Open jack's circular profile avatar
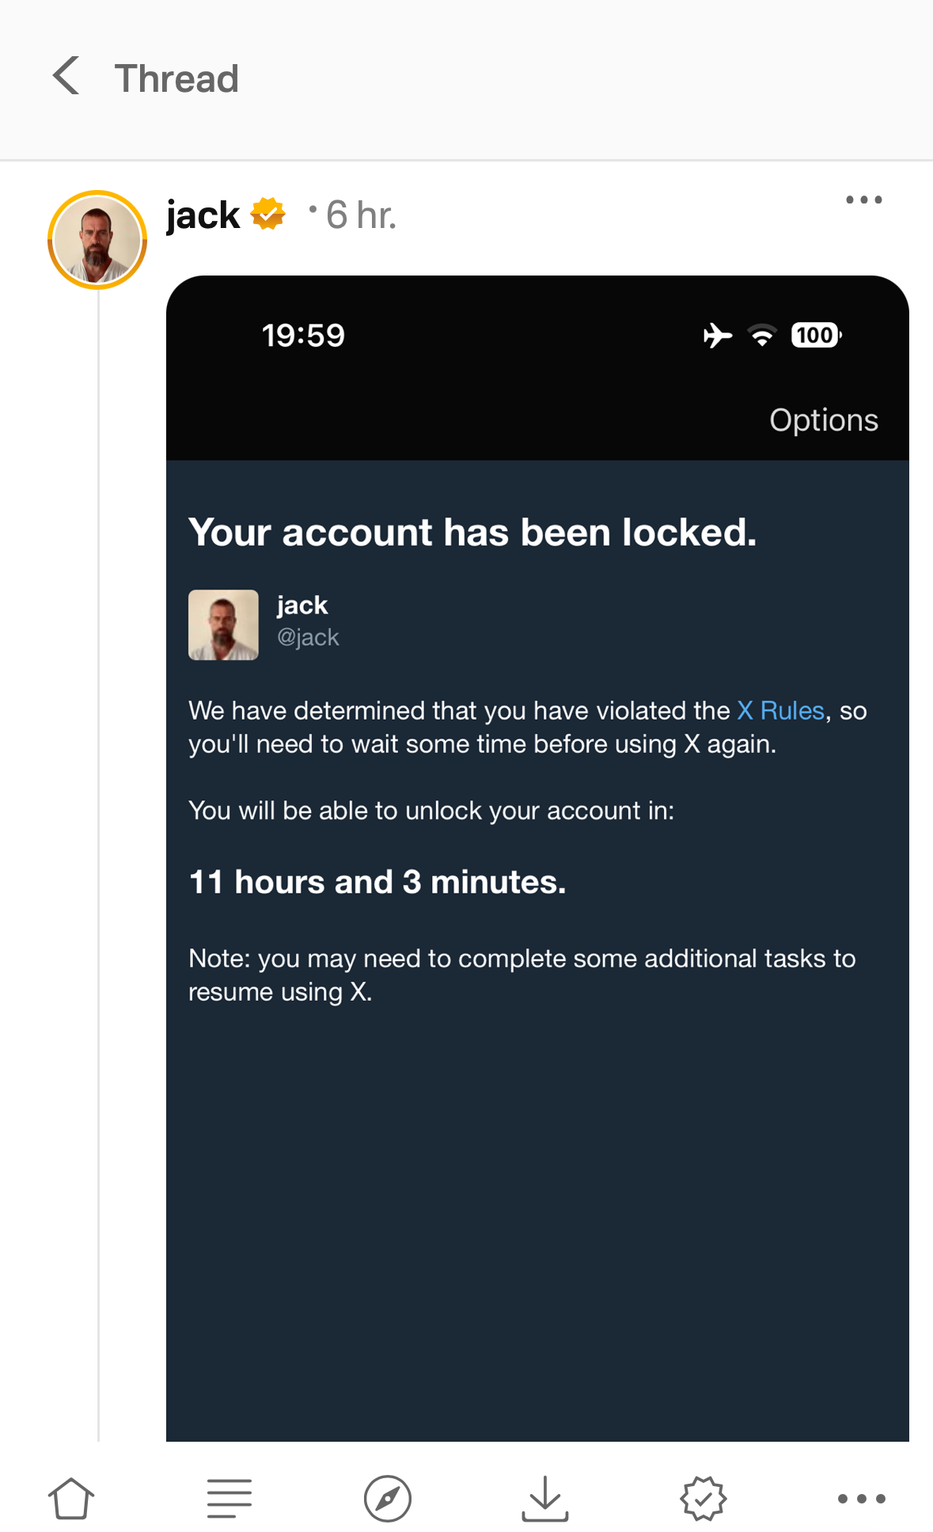The image size is (933, 1532). (x=97, y=240)
